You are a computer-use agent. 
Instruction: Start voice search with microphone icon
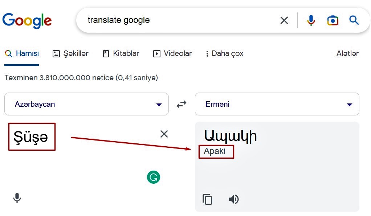tap(311, 20)
